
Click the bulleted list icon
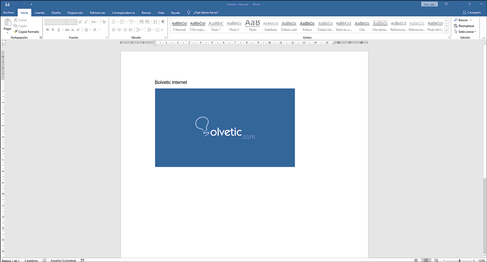tap(114, 22)
